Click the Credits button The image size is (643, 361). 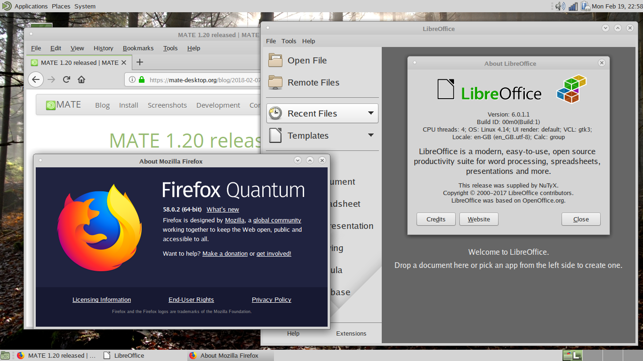(x=436, y=219)
